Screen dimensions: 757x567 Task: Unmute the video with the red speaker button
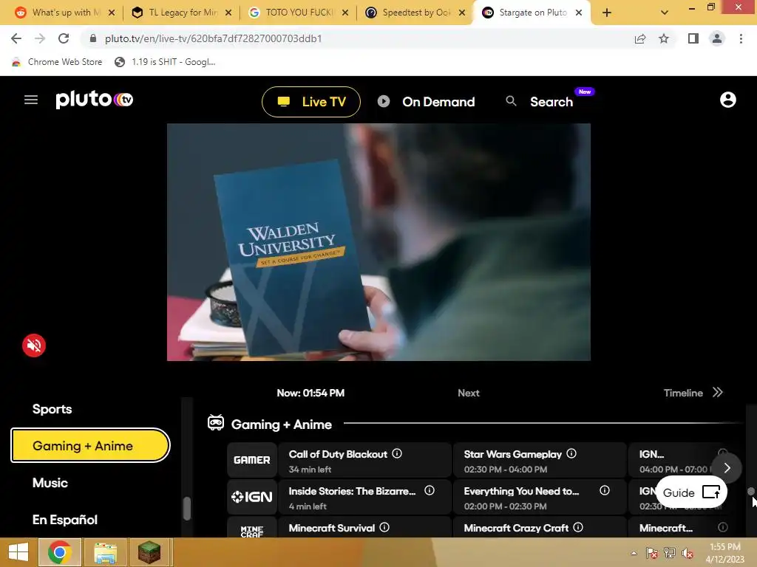click(34, 346)
